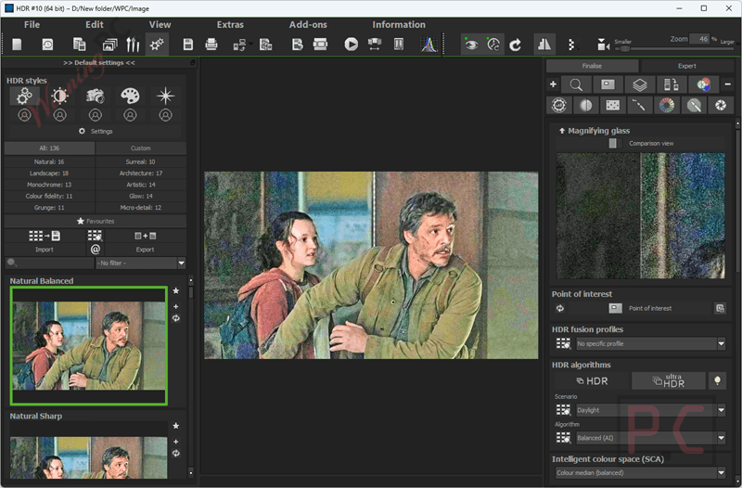Click the half-shaded sphere icon

(586, 105)
